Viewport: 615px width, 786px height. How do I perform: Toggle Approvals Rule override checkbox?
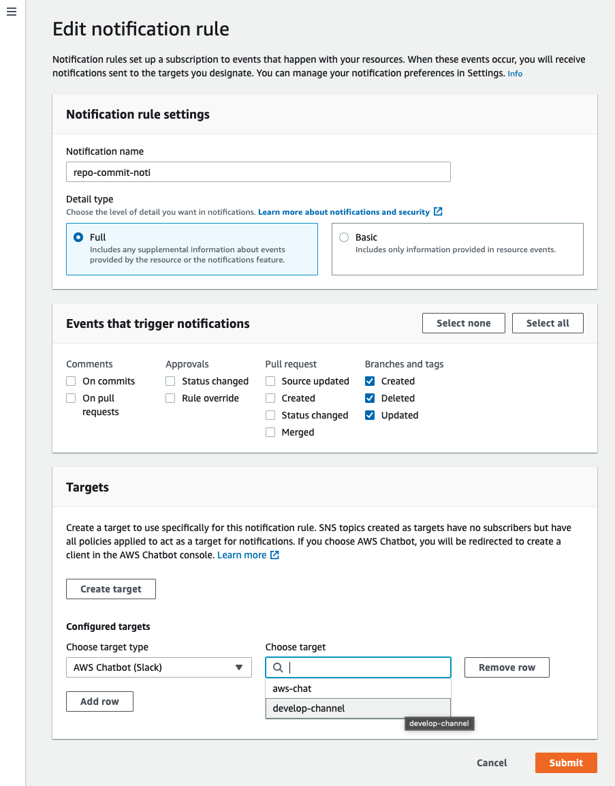pyautogui.click(x=170, y=398)
